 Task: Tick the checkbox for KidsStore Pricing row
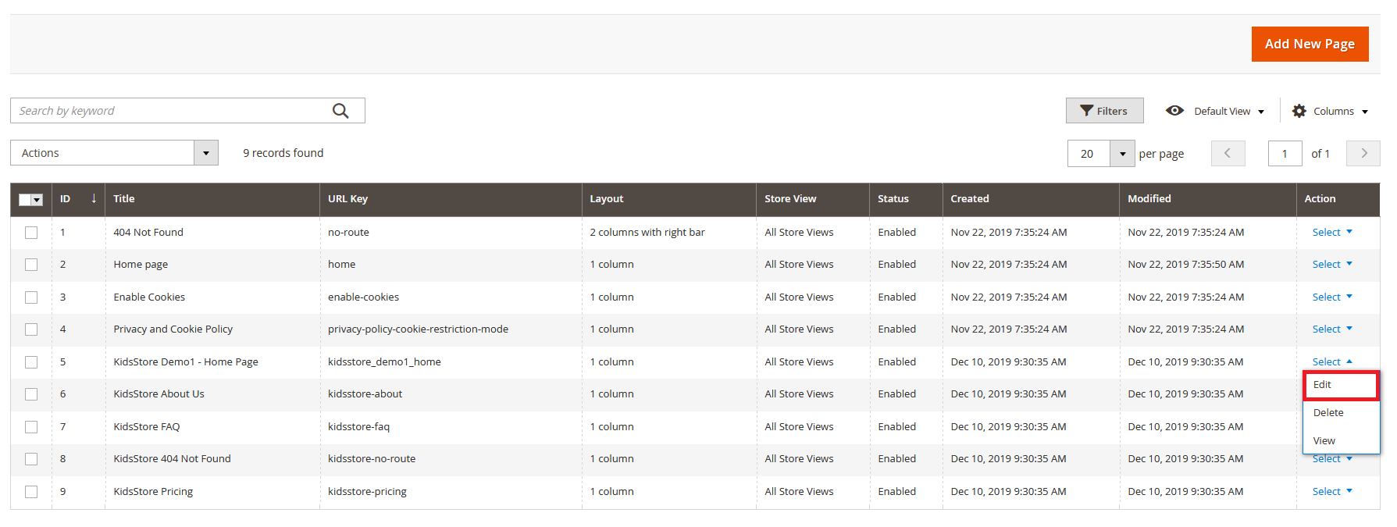(31, 492)
